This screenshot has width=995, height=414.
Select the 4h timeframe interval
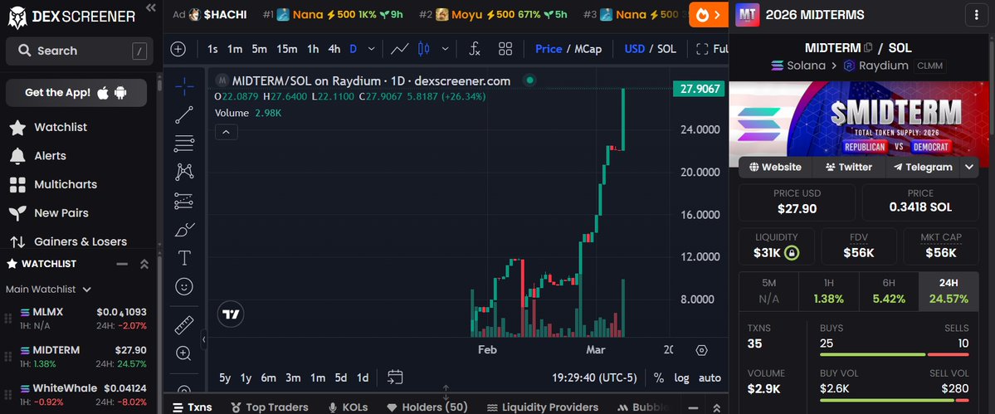(334, 49)
